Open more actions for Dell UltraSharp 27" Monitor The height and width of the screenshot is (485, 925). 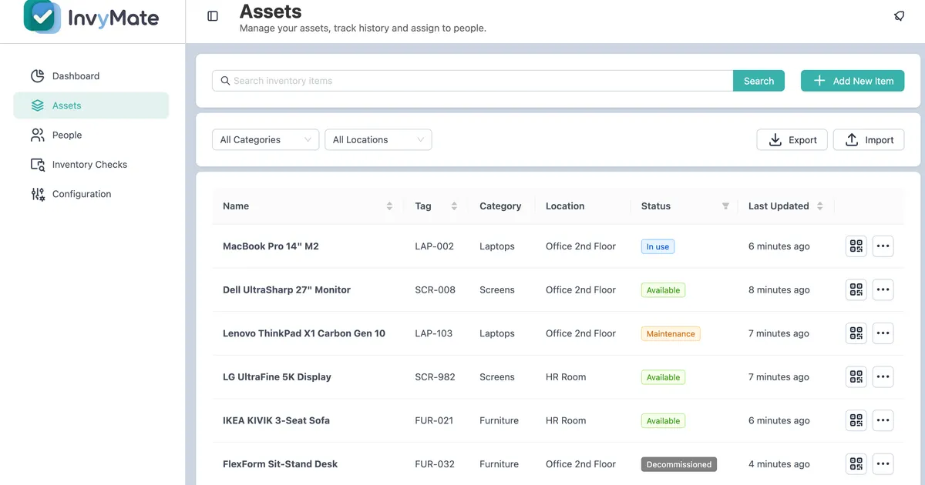[883, 290]
